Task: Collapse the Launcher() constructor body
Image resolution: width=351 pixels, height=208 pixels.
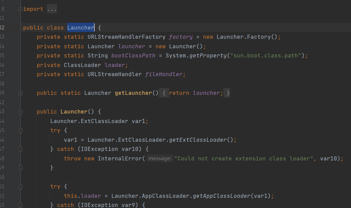Action: [20, 112]
